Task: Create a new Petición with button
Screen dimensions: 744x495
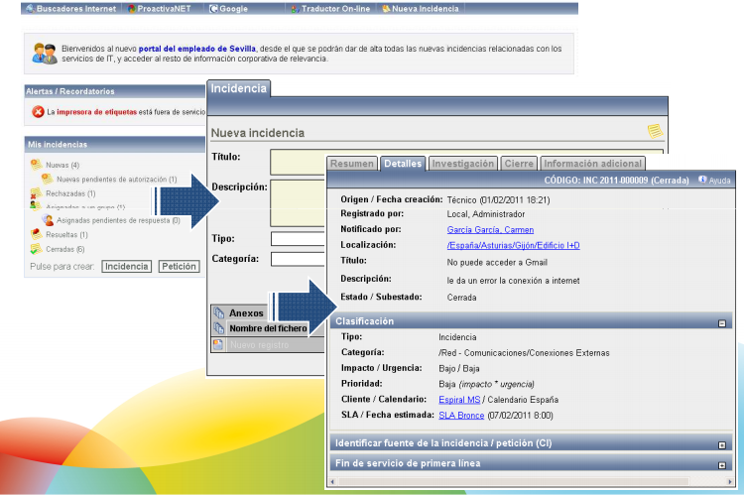Action: pos(179,266)
